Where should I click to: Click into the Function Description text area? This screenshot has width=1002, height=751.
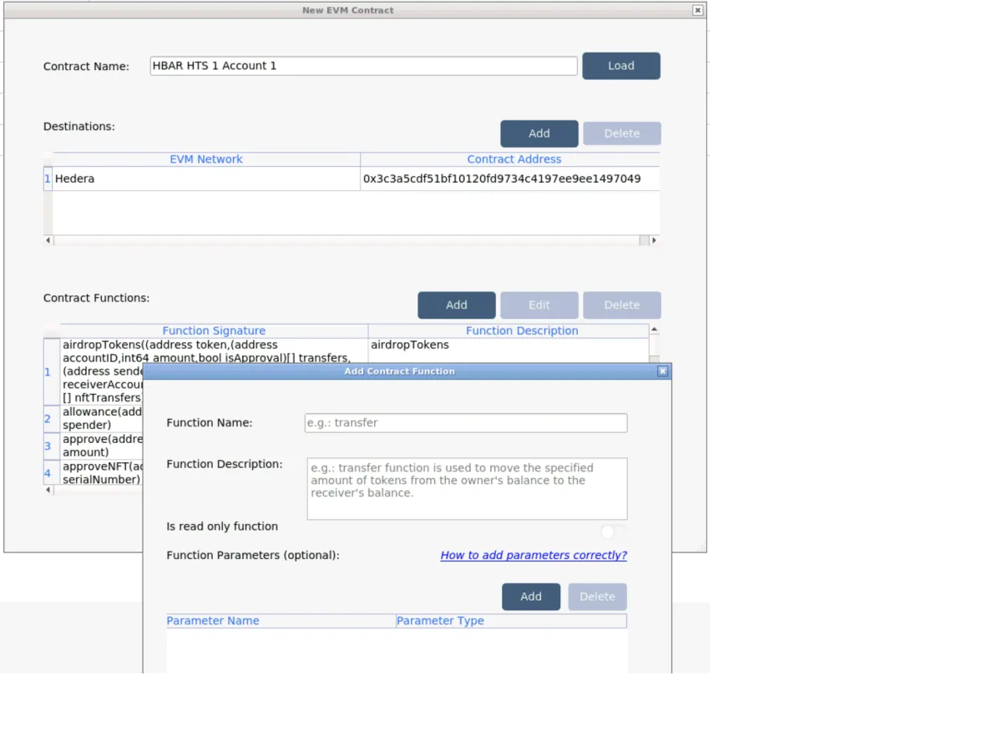tap(467, 489)
